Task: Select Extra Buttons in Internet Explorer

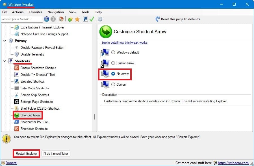Action: point(42,27)
